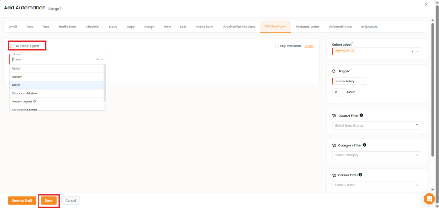Switch to the Voicemail Drop tab
The height and width of the screenshot is (208, 439).
point(340,27)
